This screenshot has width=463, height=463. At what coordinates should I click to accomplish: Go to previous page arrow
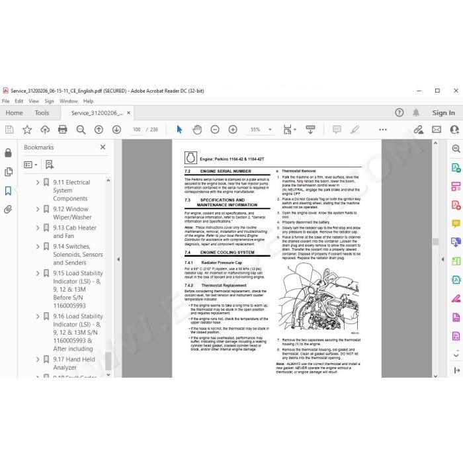(99, 130)
